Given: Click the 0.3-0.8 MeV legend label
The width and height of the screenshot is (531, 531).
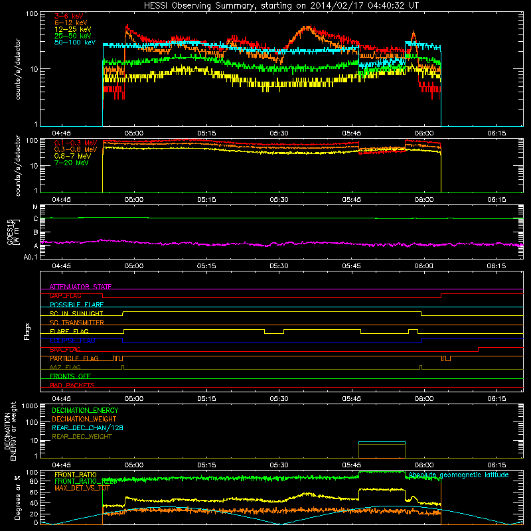Looking at the screenshot, I should pyautogui.click(x=75, y=149).
